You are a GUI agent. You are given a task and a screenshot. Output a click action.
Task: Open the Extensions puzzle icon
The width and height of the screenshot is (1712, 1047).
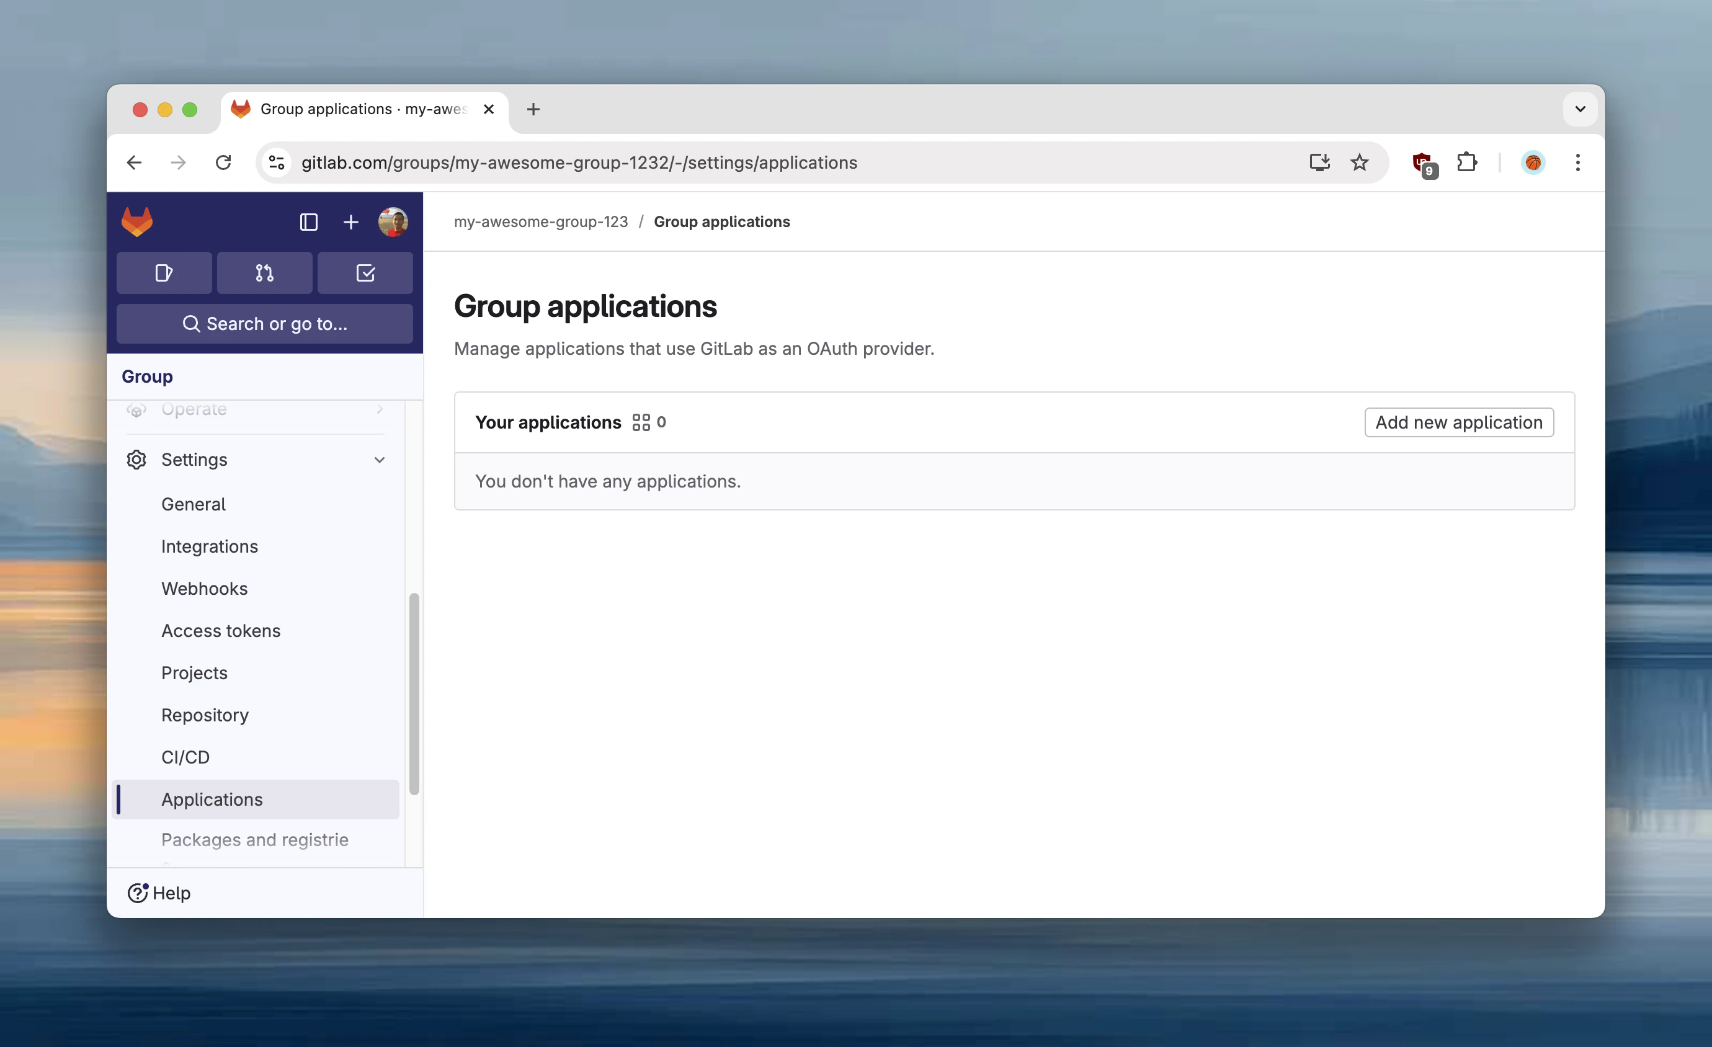pyautogui.click(x=1466, y=163)
